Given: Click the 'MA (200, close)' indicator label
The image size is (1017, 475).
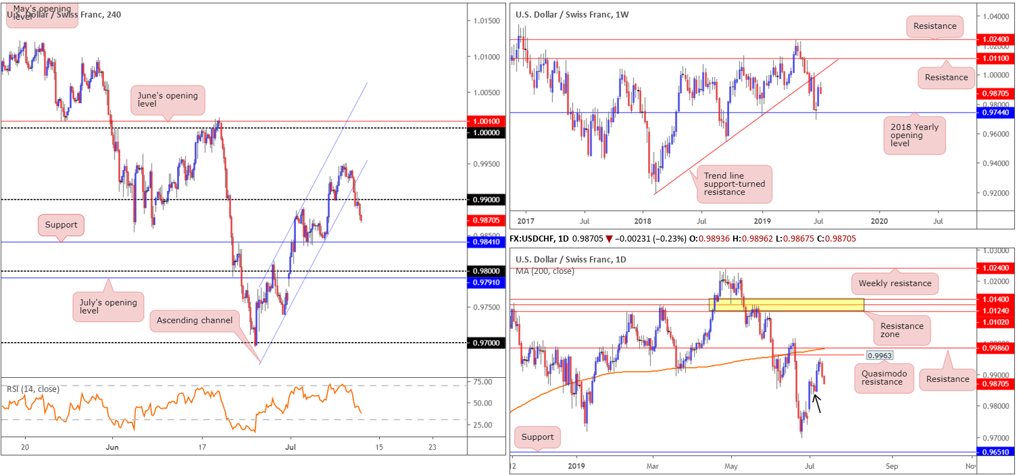Looking at the screenshot, I should point(545,271).
